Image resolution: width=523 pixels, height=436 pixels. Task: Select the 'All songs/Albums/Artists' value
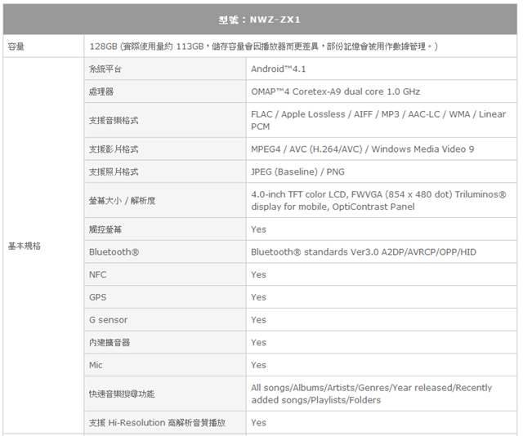click(x=371, y=394)
